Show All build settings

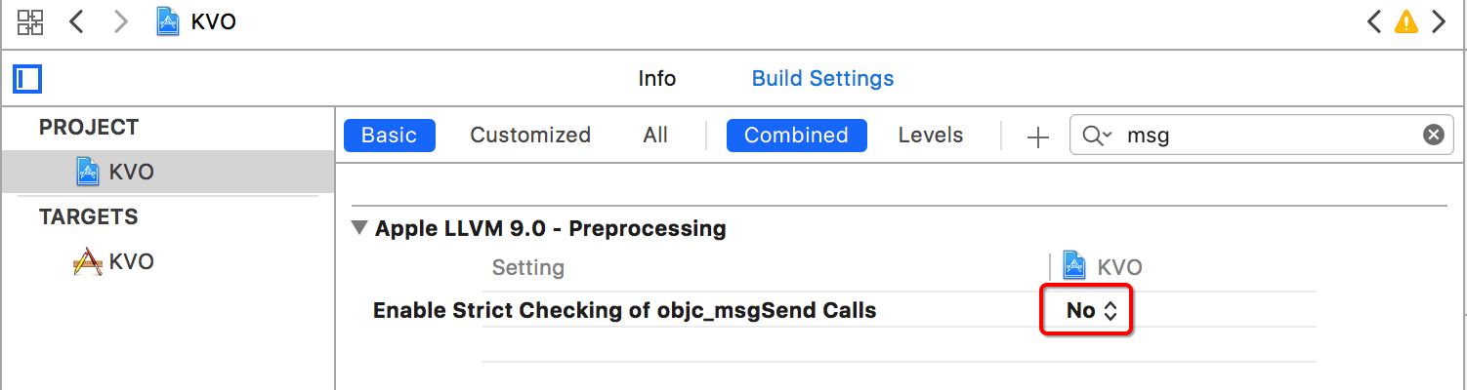click(655, 136)
